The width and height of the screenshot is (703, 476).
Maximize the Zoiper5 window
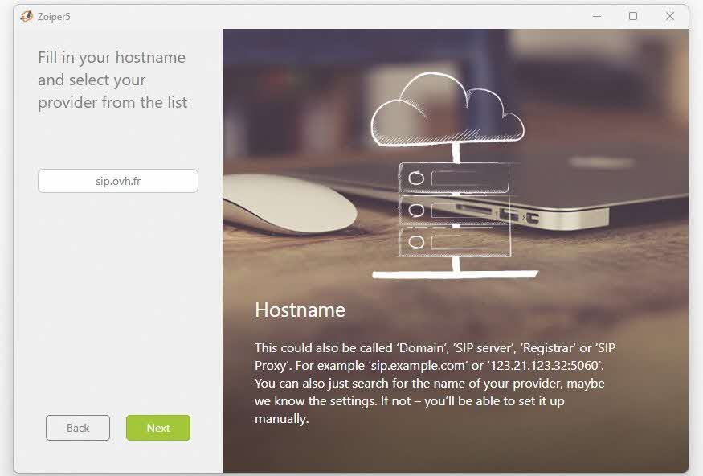tap(633, 16)
